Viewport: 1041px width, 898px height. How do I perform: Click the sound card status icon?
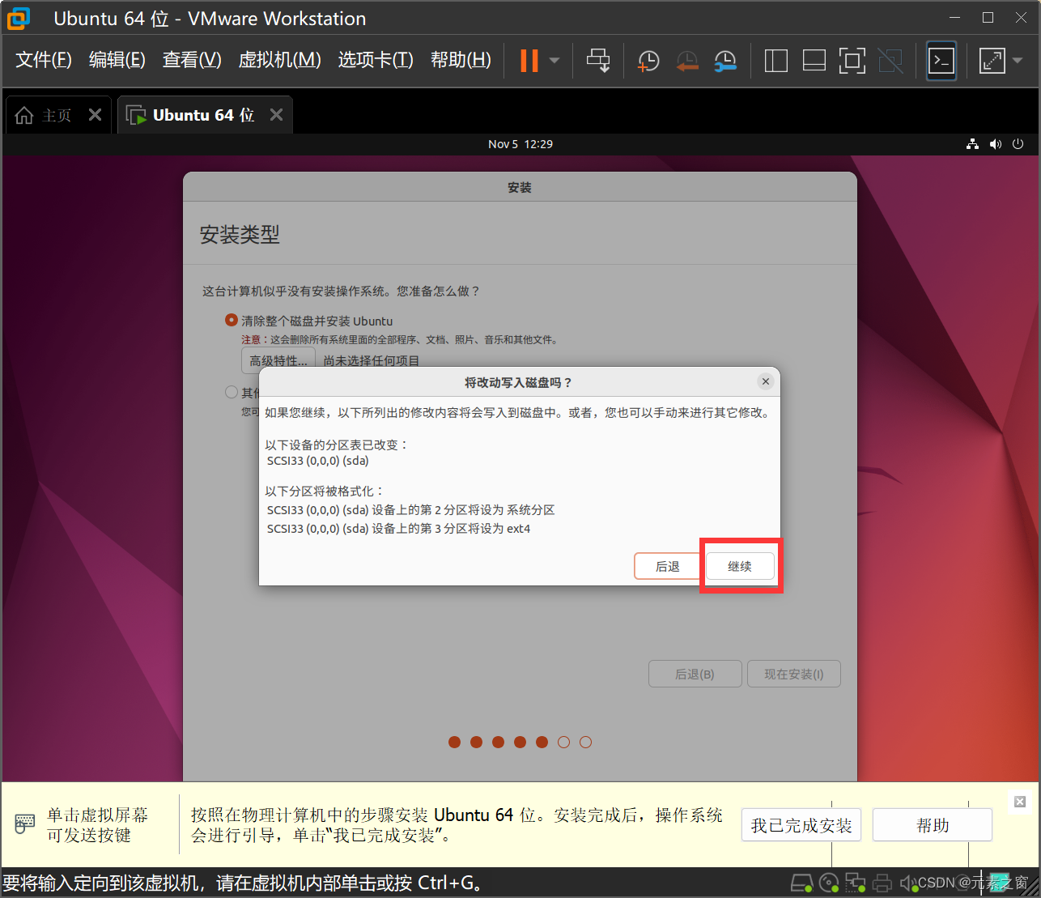pos(907,883)
